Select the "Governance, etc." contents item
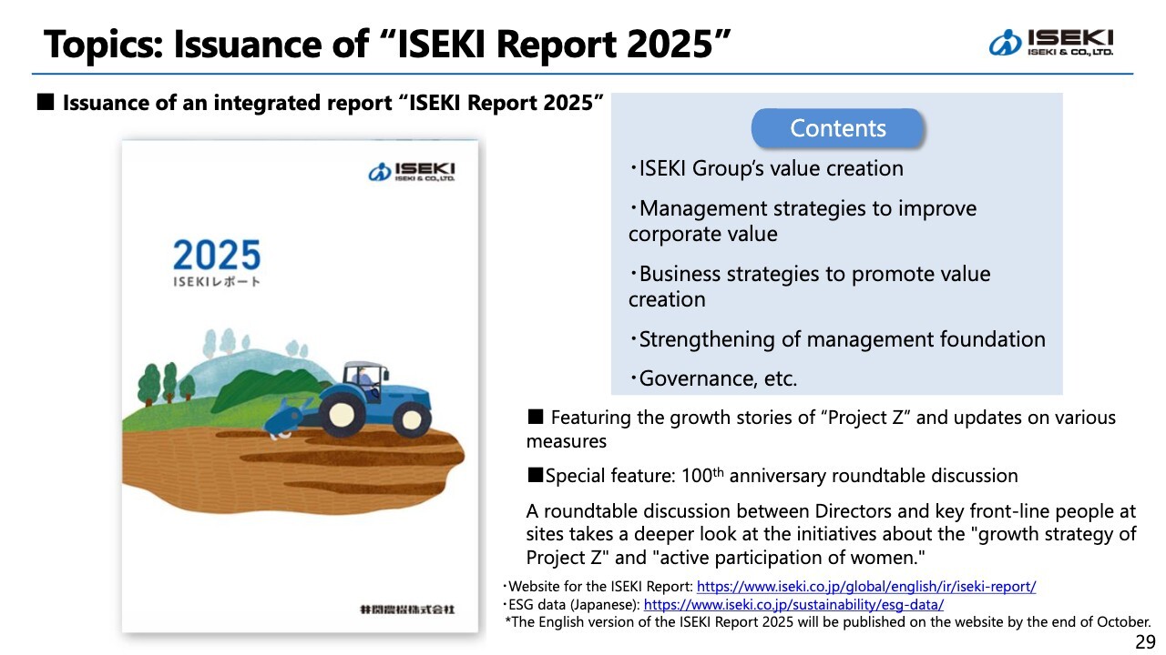 (712, 378)
